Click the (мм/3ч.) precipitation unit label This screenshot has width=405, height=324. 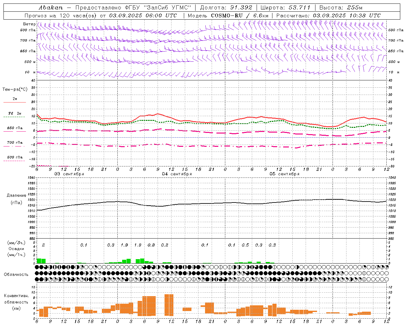(x=16, y=243)
